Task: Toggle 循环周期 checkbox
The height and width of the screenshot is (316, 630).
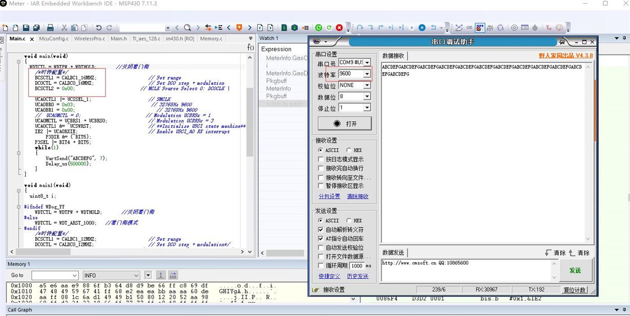Action: [321, 265]
